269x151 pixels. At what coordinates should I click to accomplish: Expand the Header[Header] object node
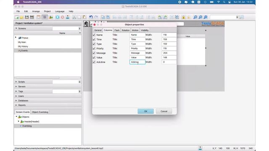point(18,121)
